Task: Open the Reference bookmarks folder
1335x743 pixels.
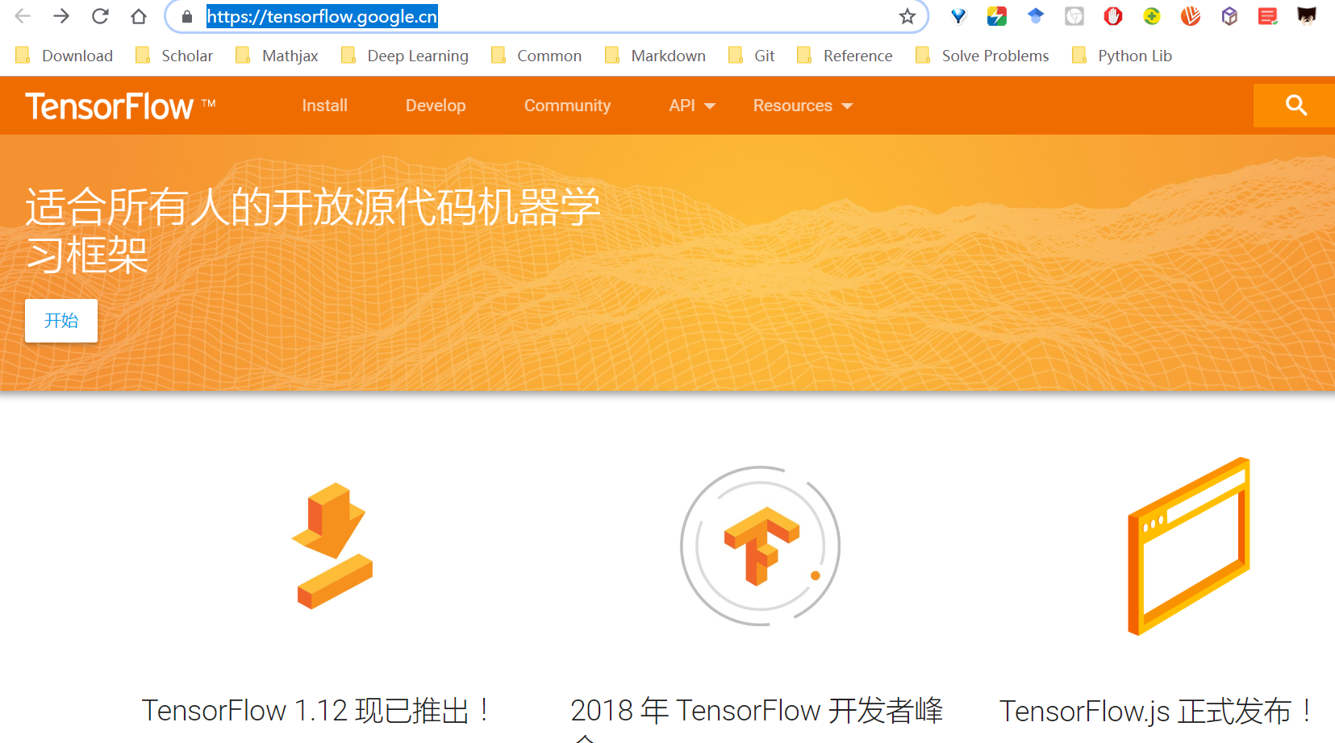Action: (x=845, y=56)
